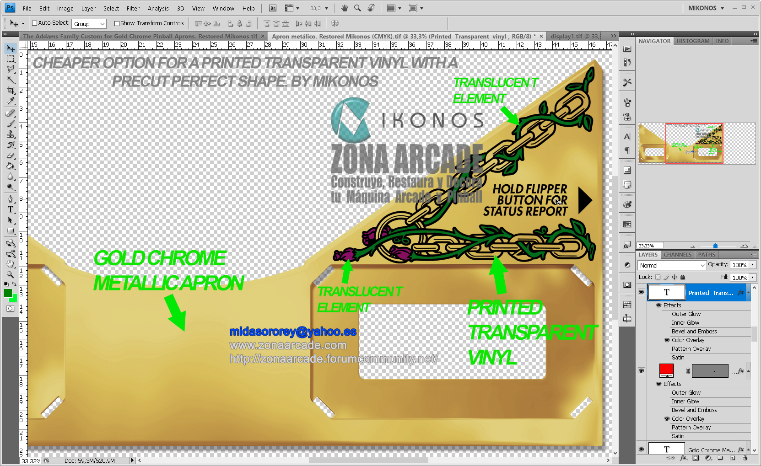Click the Bevel and Emboss effect entry
This screenshot has height=466, width=761.
[x=694, y=332]
